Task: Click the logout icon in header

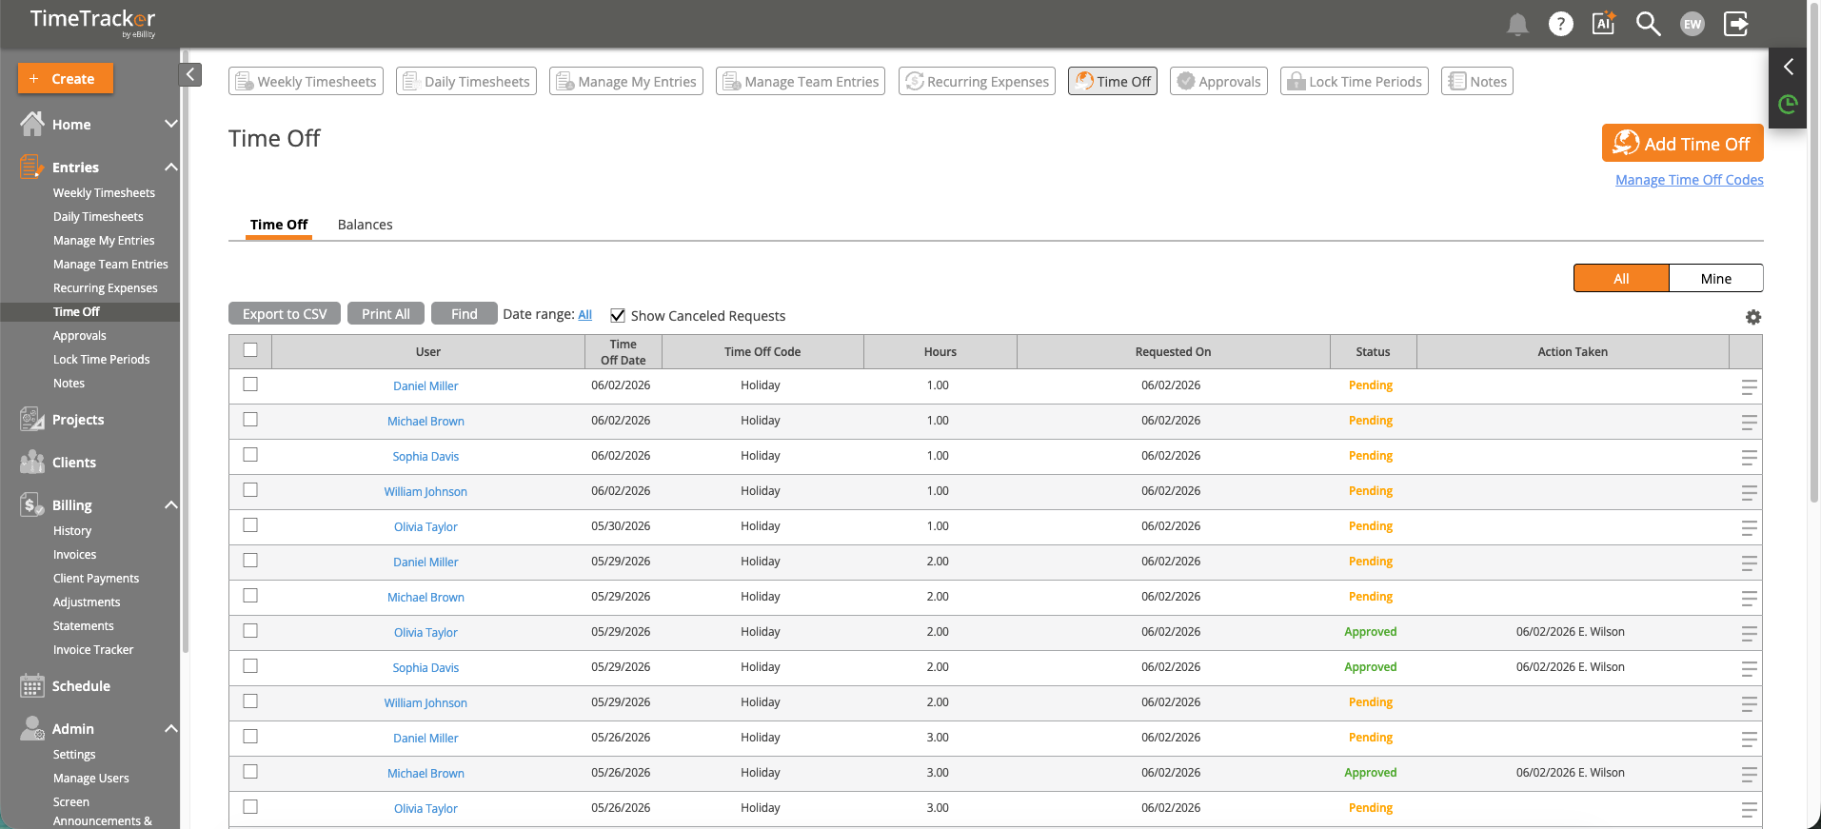Action: tap(1736, 24)
